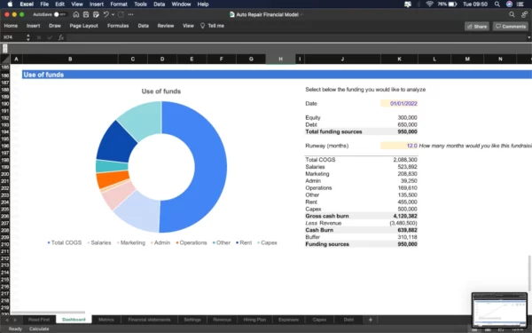This screenshot has width=532, height=333.
Task: Open Siri from menu bar
Action: click(x=509, y=4)
